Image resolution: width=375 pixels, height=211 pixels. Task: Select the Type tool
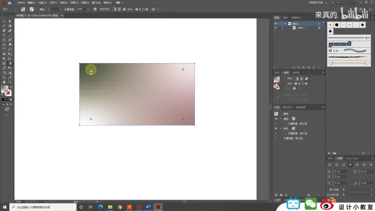pyautogui.click(x=4, y=35)
